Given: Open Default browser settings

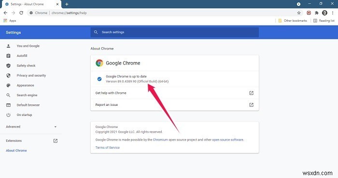Looking at the screenshot, I should pos(28,105).
